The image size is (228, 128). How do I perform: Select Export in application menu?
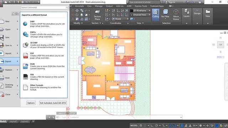pos(10,62)
